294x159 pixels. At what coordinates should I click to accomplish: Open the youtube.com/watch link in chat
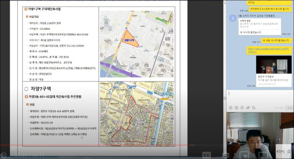268,50
